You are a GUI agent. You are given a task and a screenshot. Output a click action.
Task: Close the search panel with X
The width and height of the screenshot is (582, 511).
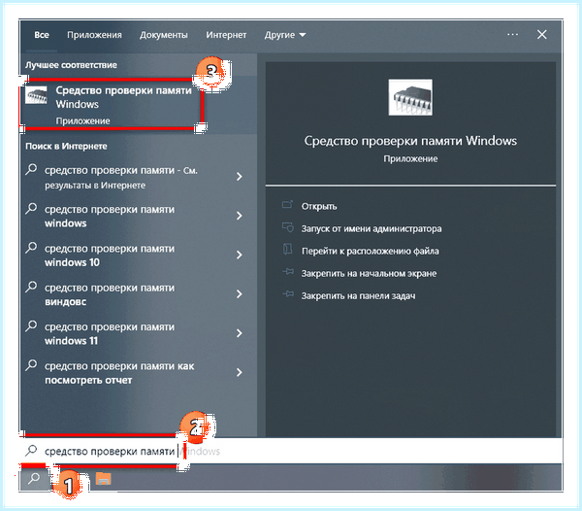542,35
